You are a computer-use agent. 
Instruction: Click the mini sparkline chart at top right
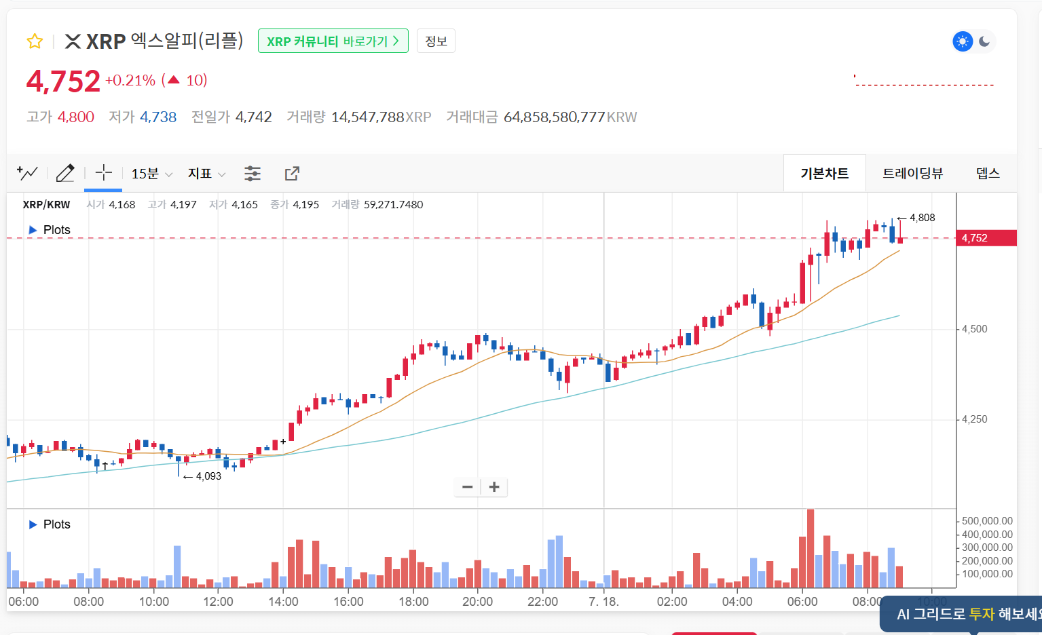(x=924, y=81)
